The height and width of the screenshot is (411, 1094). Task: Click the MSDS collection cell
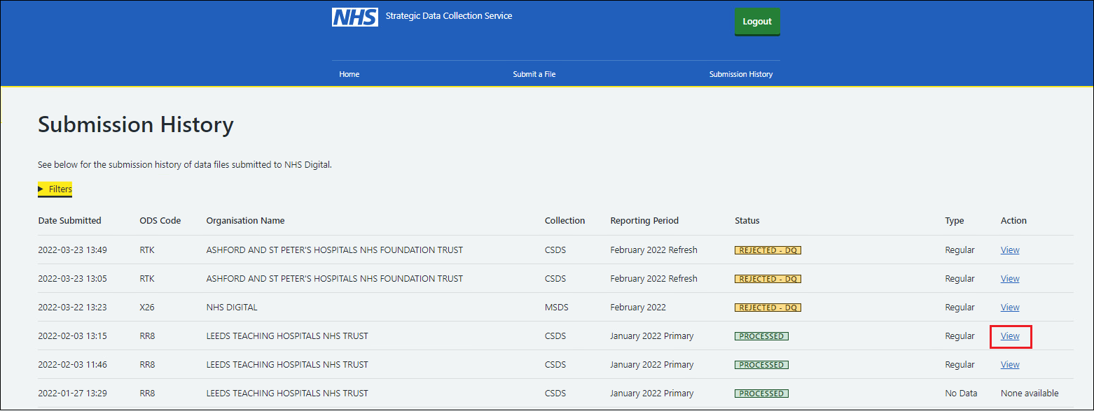pos(557,308)
